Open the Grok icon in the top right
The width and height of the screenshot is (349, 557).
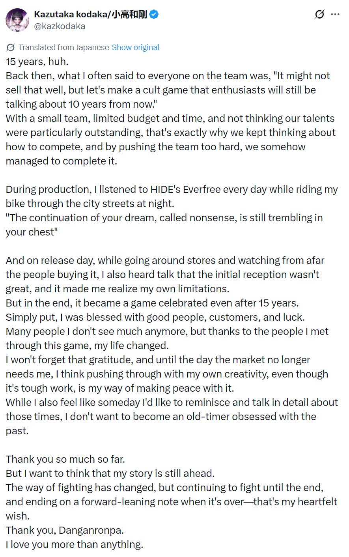pos(319,15)
